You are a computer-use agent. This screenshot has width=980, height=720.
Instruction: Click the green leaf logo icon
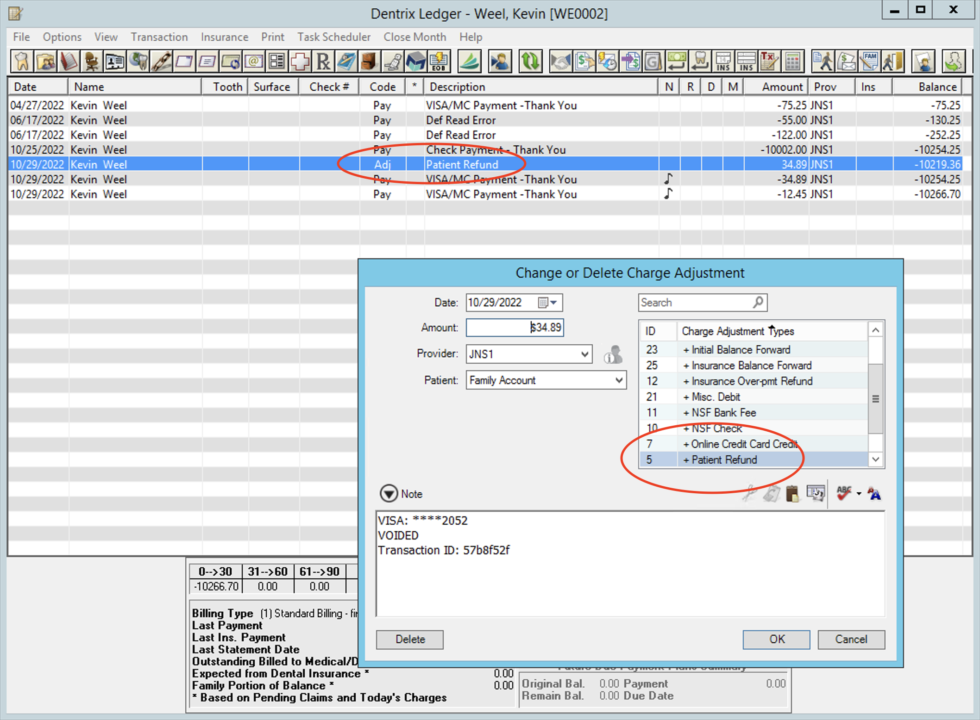pyautogui.click(x=470, y=62)
